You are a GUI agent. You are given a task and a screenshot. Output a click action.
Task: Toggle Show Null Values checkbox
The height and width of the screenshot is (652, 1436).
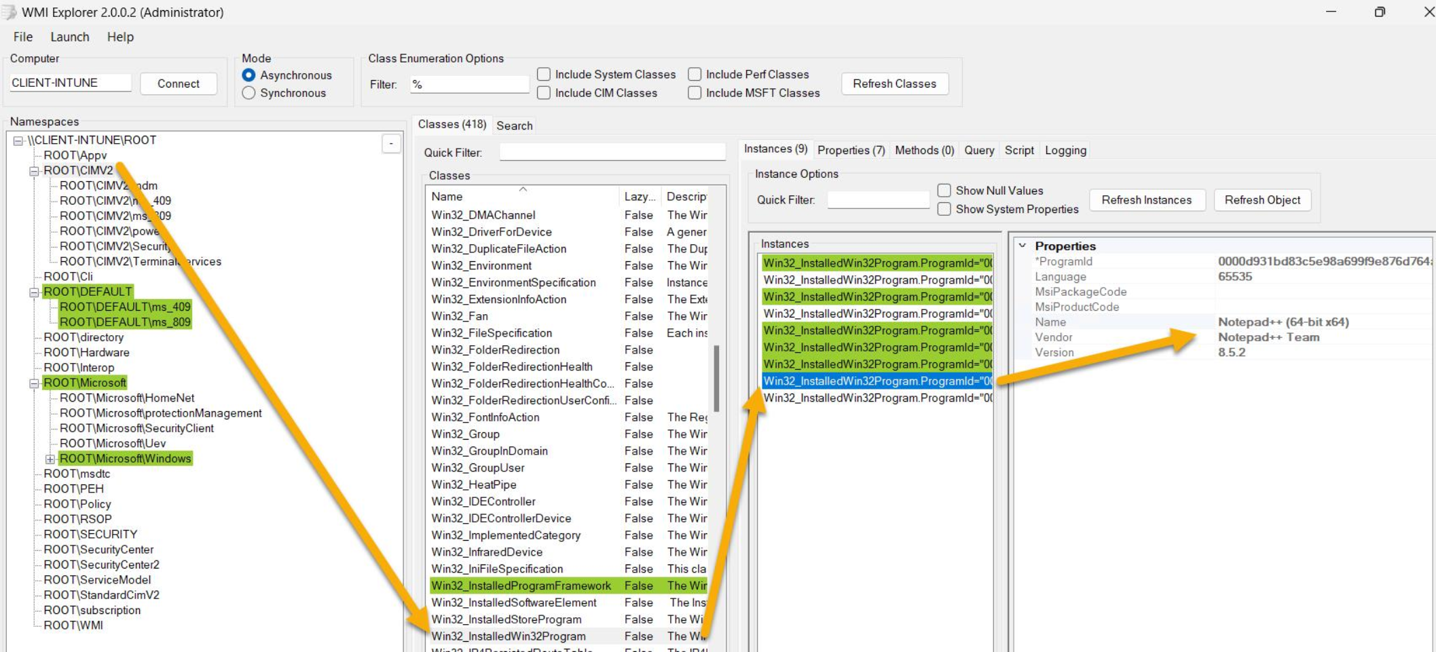(x=944, y=191)
